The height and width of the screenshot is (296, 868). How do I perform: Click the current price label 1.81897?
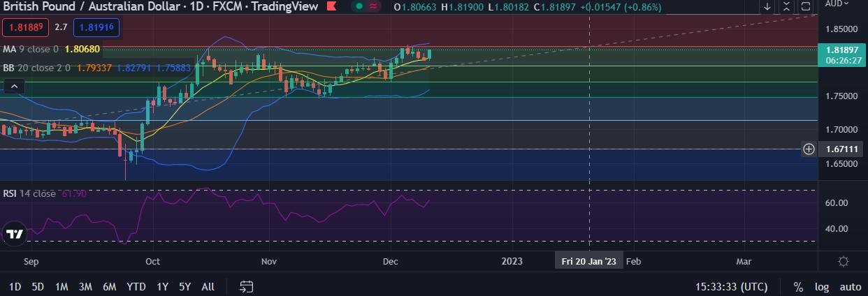tap(841, 50)
